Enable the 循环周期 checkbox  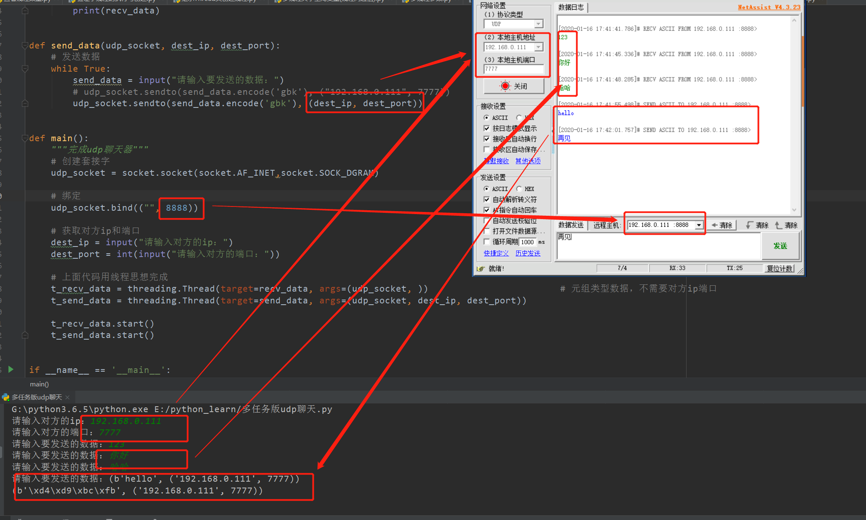(486, 242)
